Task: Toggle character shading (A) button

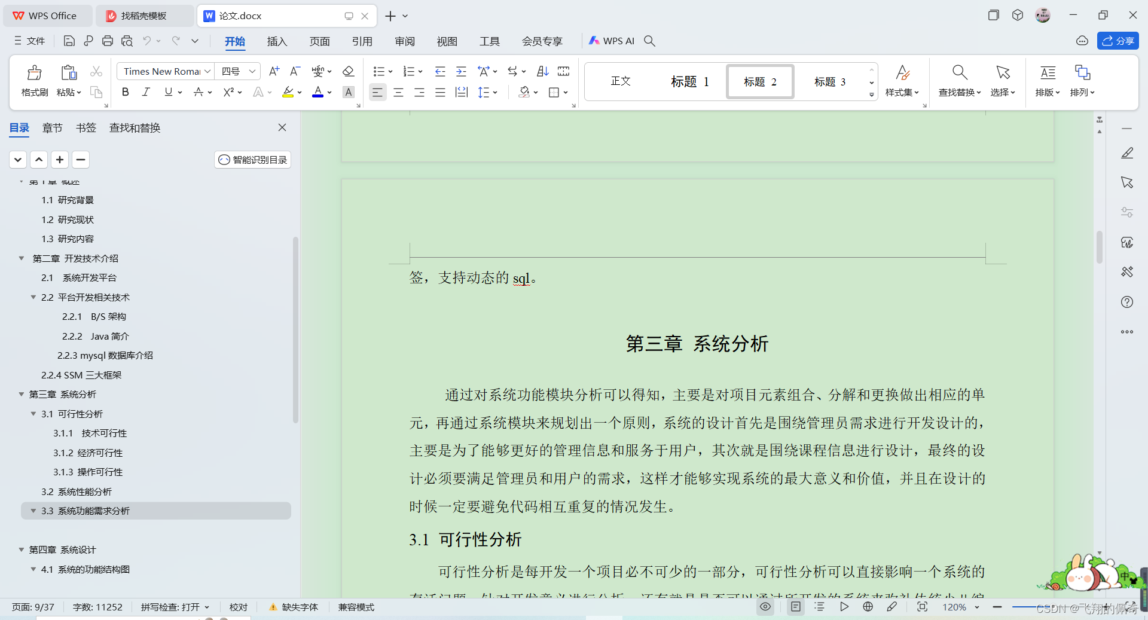Action: coord(349,92)
